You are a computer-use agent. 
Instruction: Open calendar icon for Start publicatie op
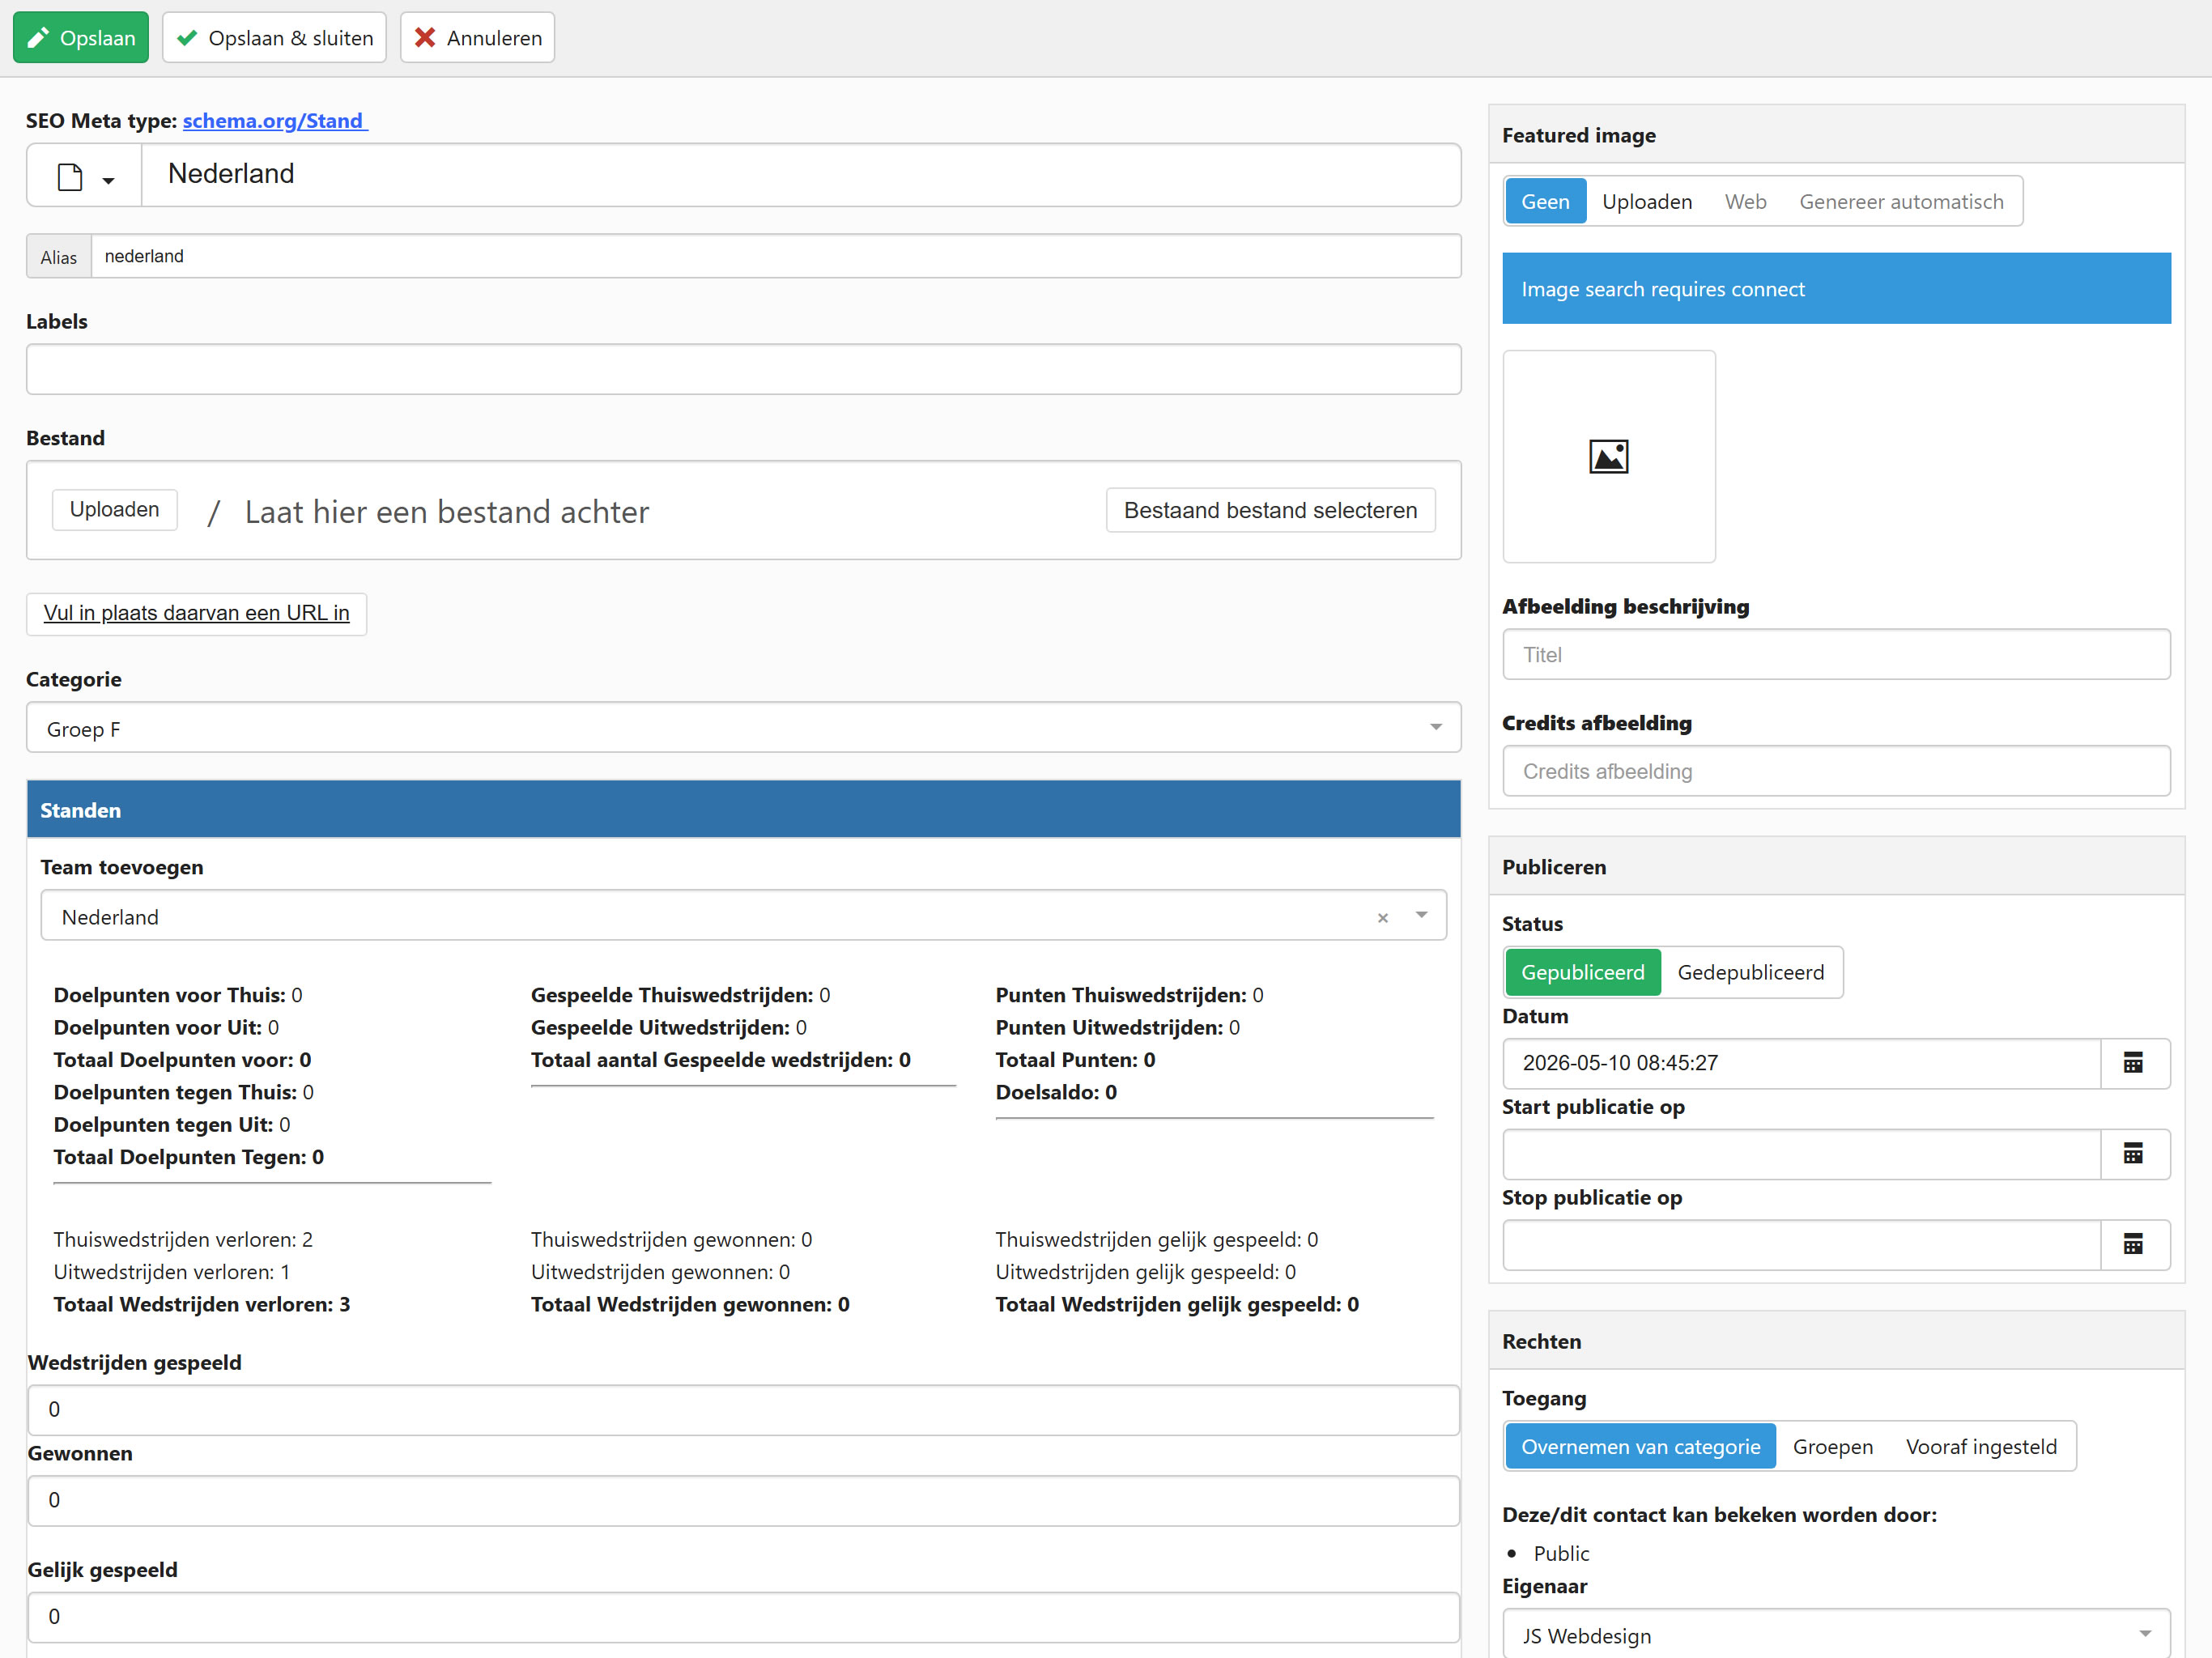(2134, 1154)
